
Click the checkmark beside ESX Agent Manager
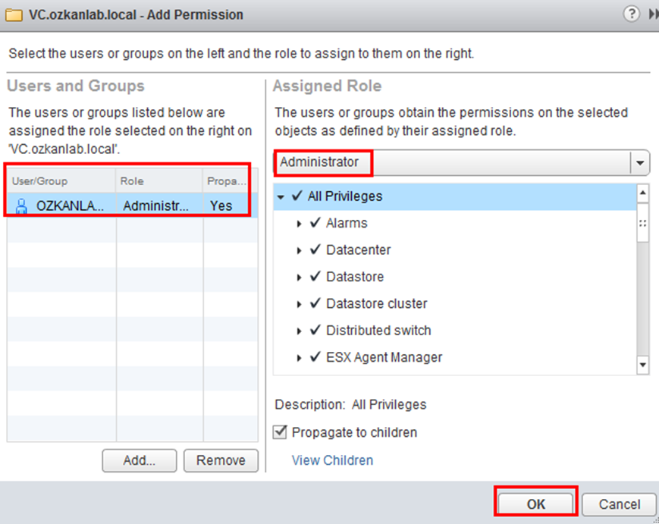click(x=315, y=356)
